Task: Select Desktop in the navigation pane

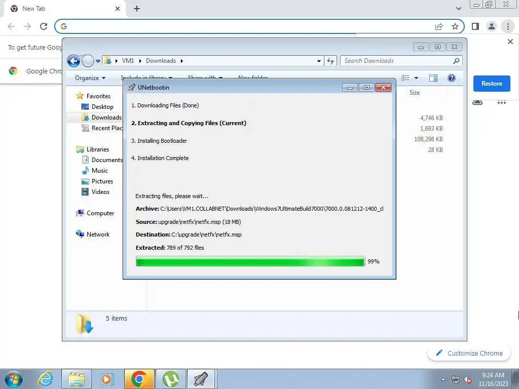Action: coord(102,107)
